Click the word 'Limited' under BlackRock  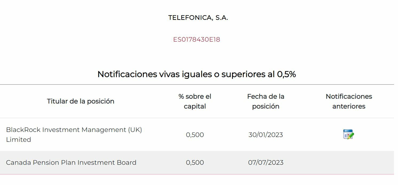pos(18,140)
